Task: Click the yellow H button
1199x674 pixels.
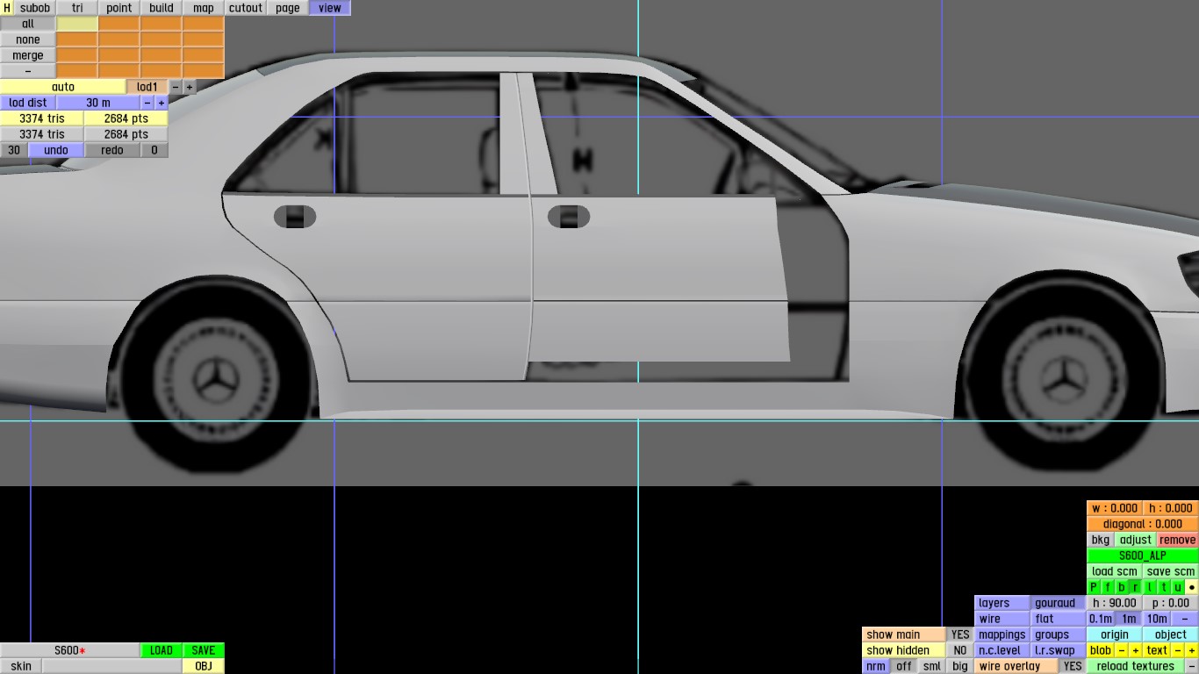Action: 7,8
